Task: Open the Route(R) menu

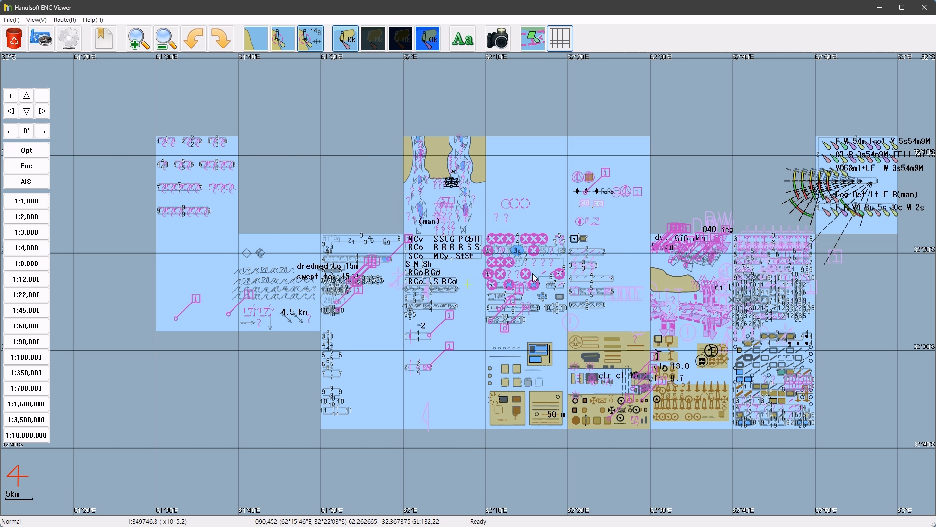Action: click(x=64, y=20)
